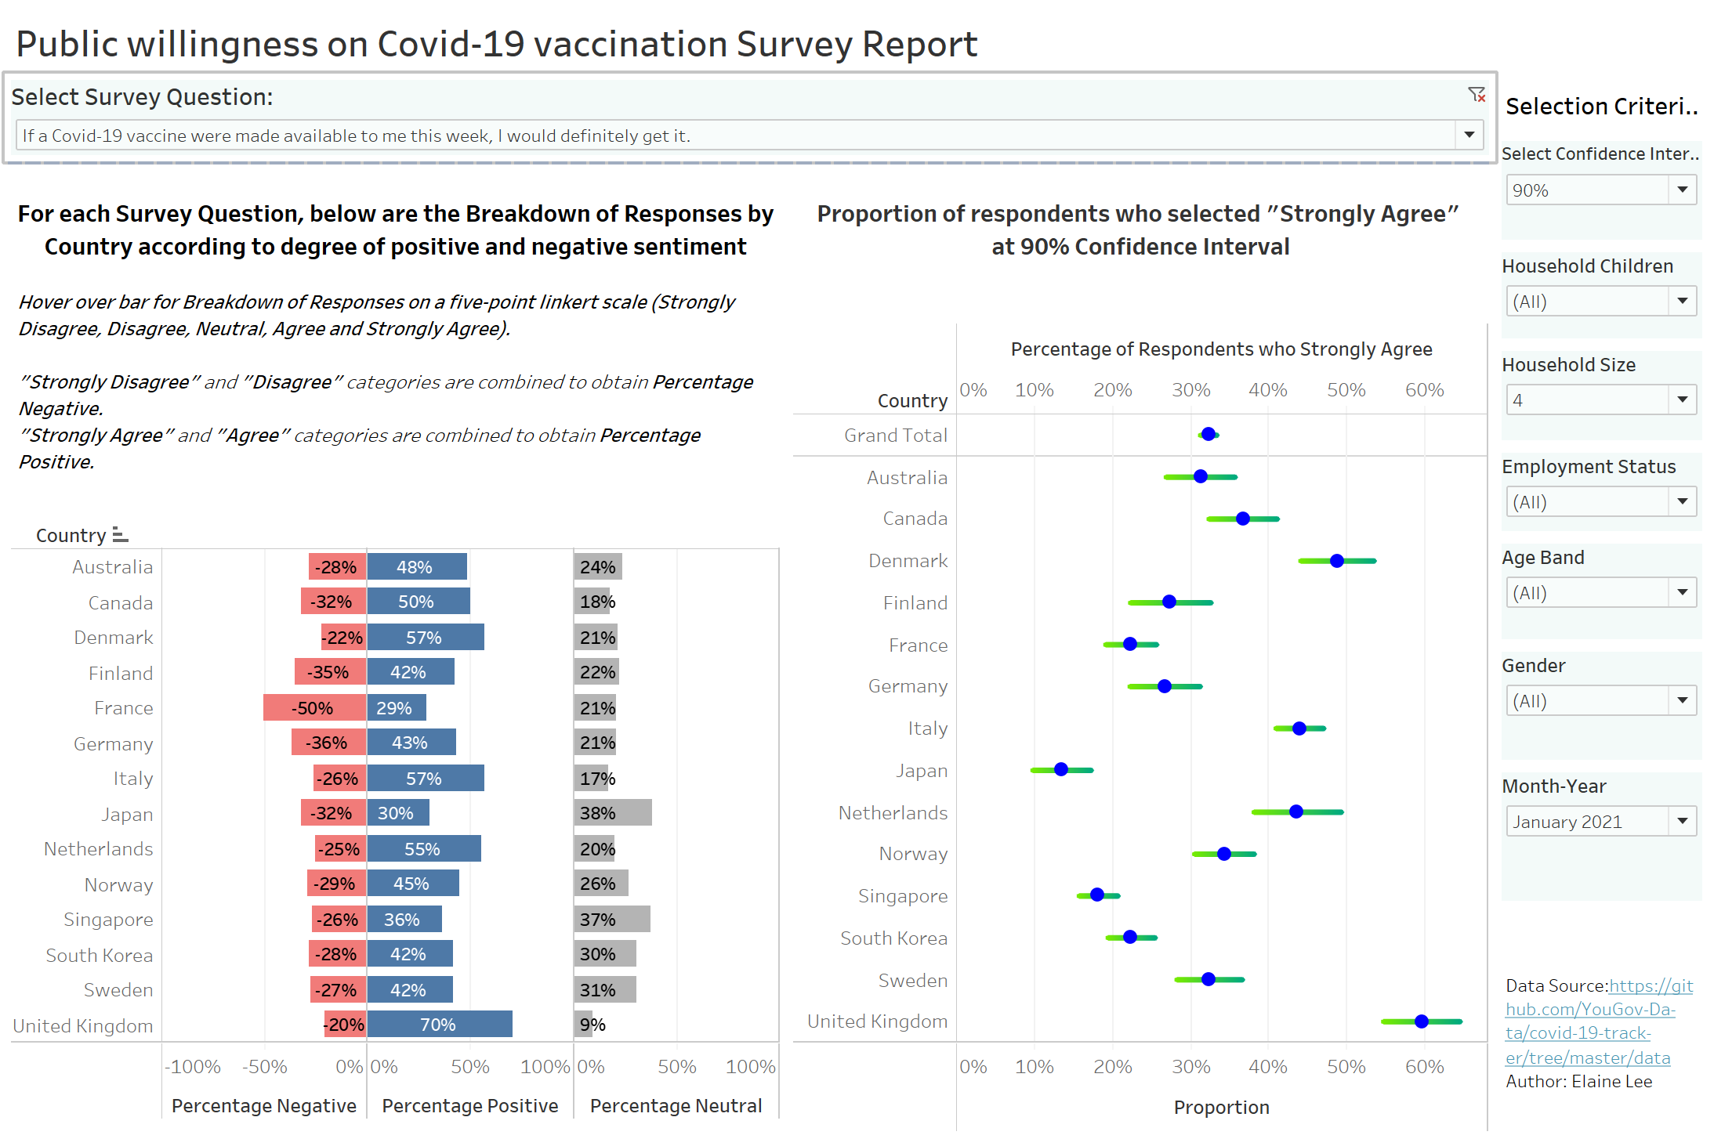Click the Percentage Positive axis title

coord(469,1105)
